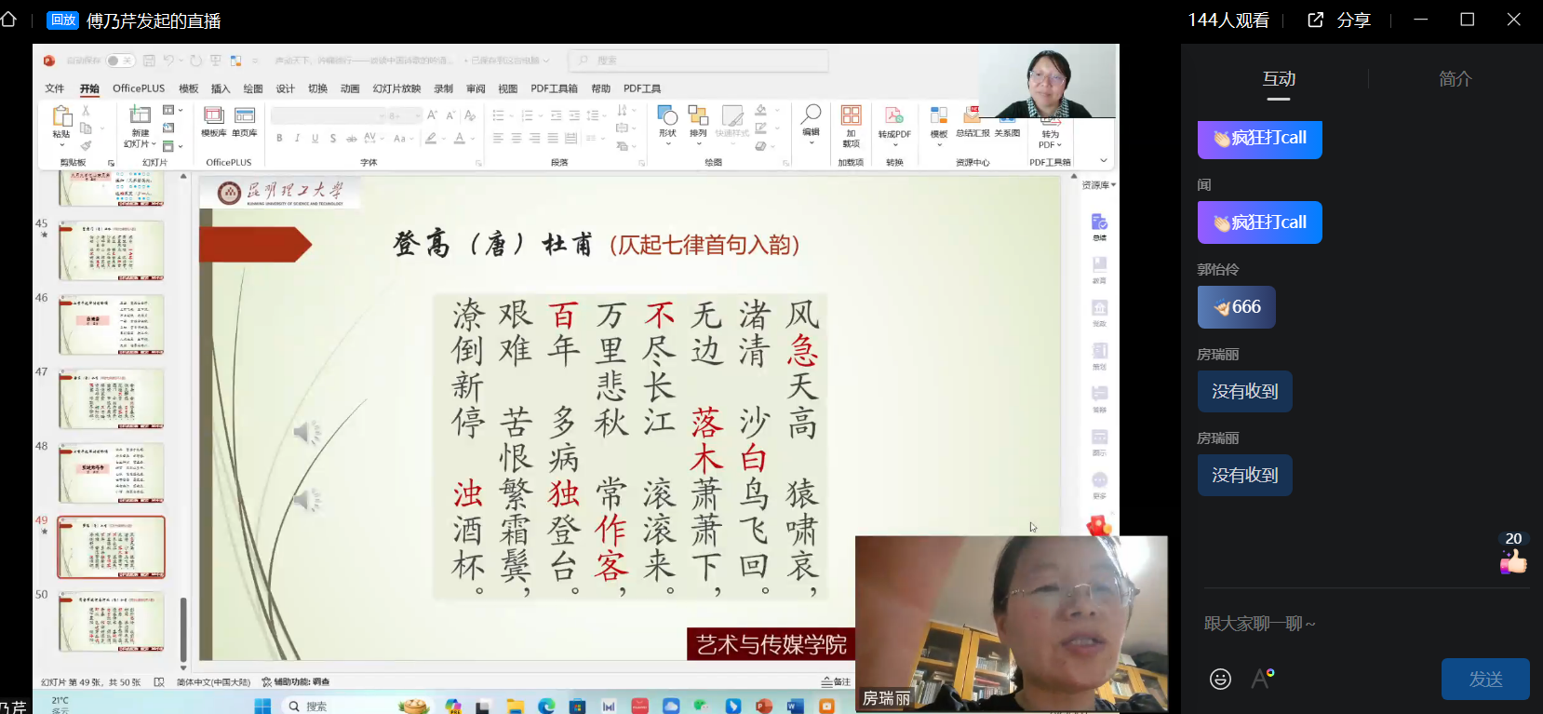
Task: Toggle the Notes pane in status bar
Action: pyautogui.click(x=836, y=681)
